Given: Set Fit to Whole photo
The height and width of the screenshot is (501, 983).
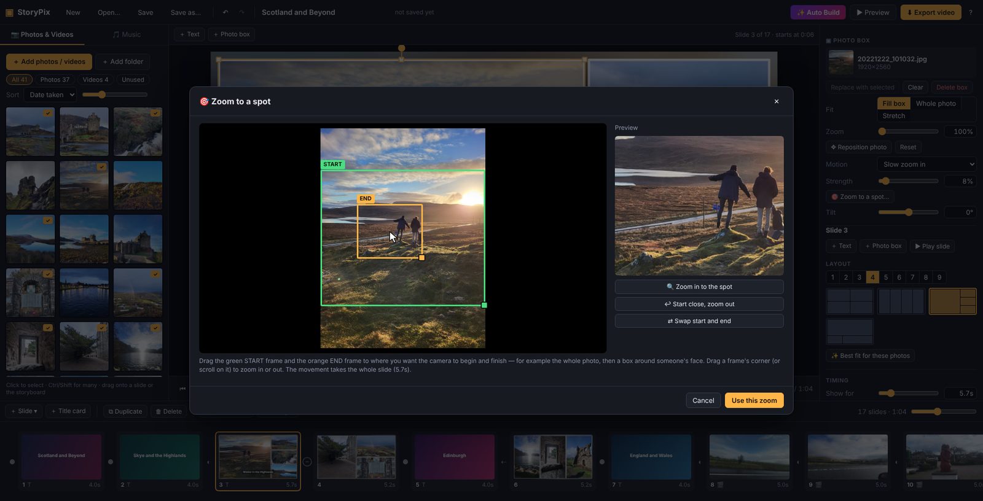Looking at the screenshot, I should point(936,103).
